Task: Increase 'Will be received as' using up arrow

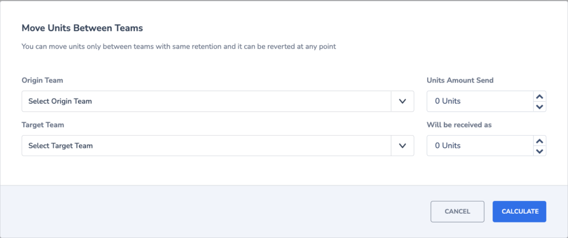Action: tap(540, 141)
